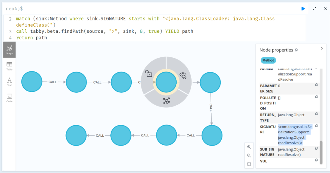Click the VUL property label

tap(263, 161)
